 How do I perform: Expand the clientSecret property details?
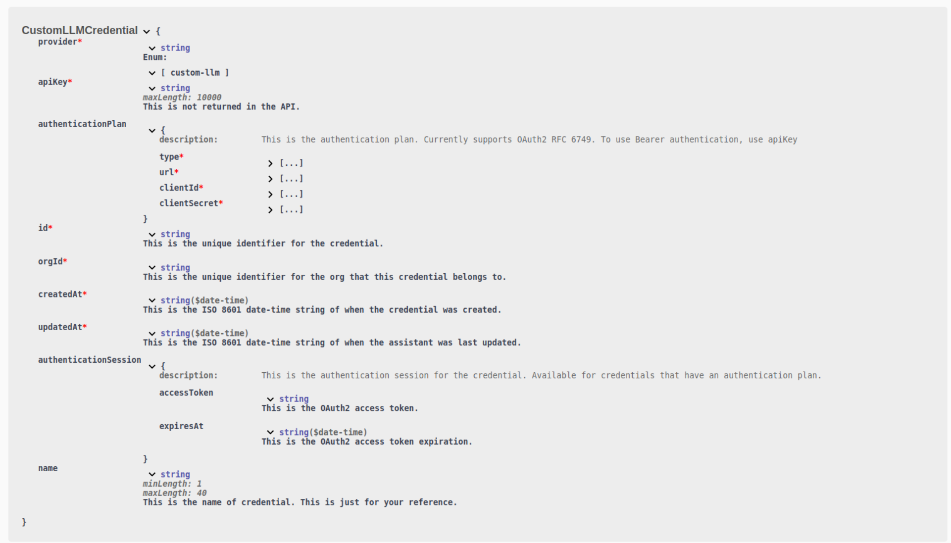click(x=270, y=210)
